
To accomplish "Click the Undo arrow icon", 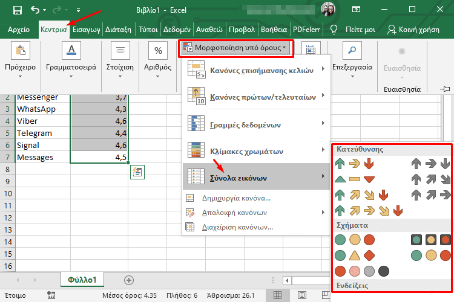I will click(35, 10).
